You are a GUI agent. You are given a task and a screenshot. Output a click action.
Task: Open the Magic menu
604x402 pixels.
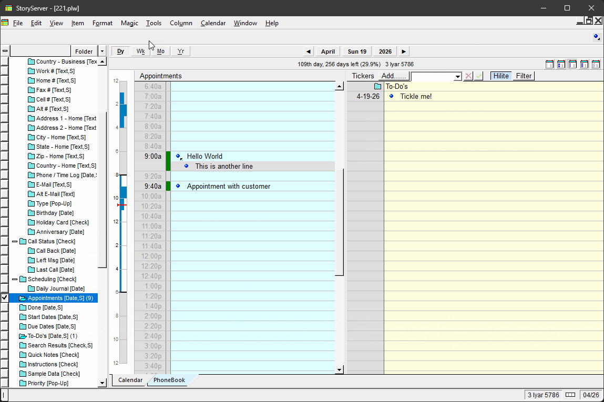click(x=129, y=23)
